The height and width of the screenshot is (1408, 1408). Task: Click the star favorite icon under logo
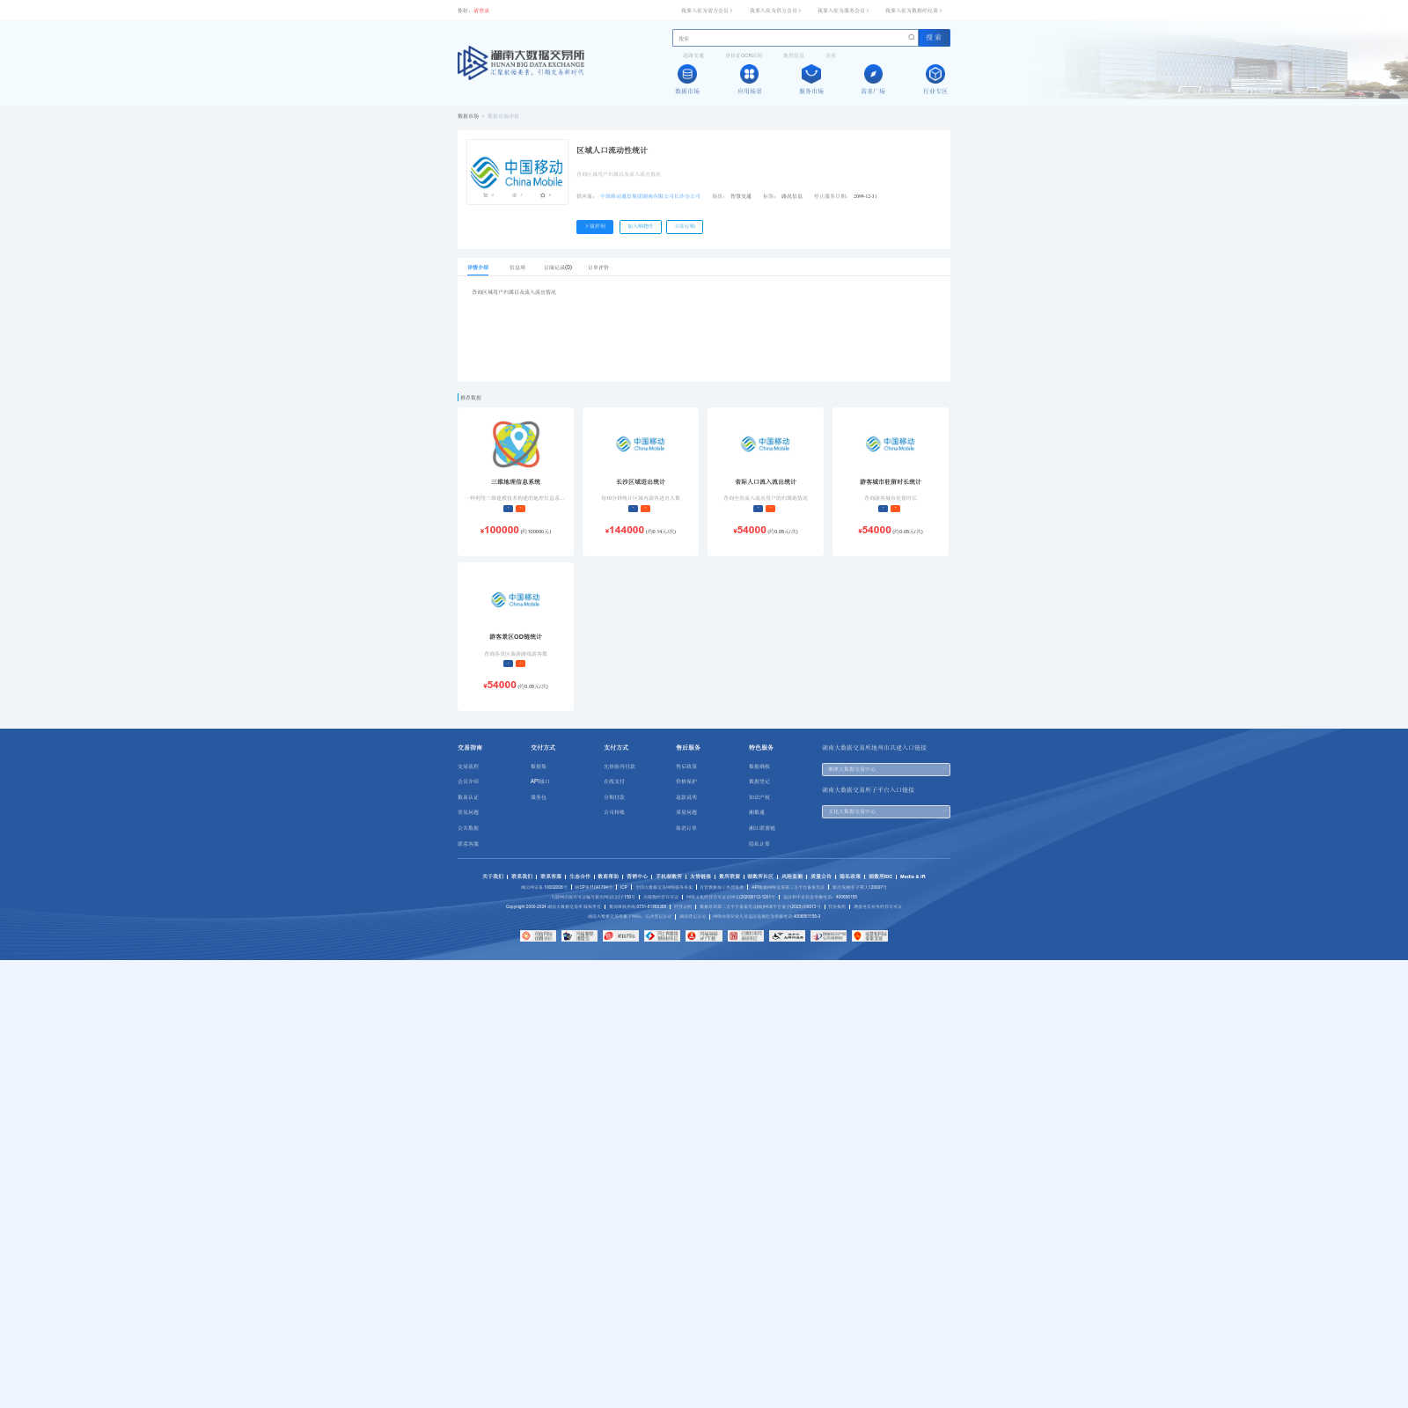tap(542, 195)
